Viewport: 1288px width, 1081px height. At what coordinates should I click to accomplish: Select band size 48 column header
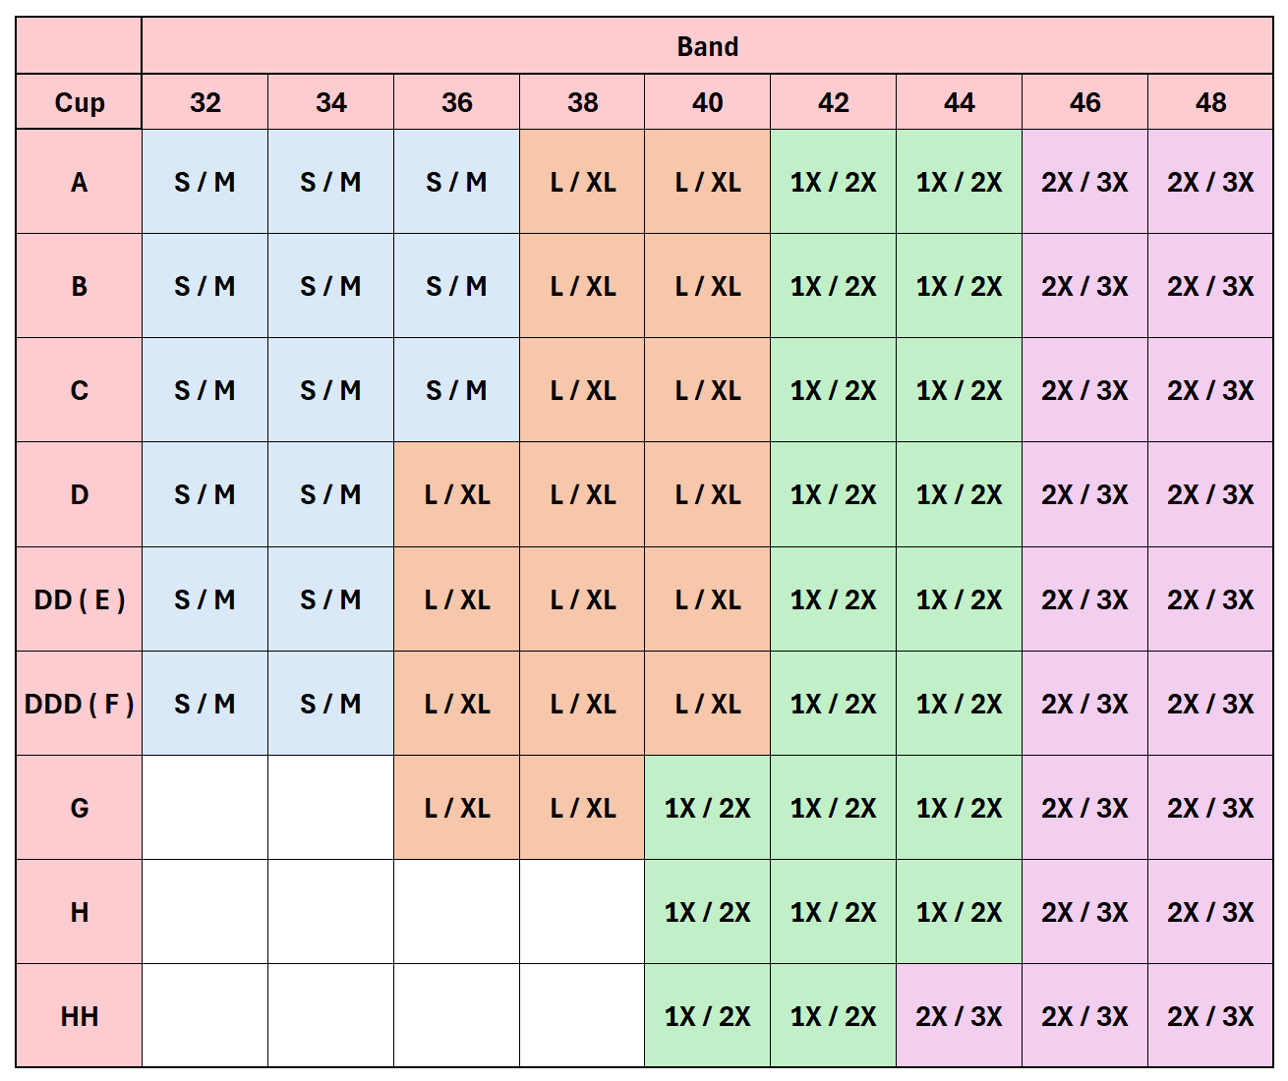(1210, 102)
